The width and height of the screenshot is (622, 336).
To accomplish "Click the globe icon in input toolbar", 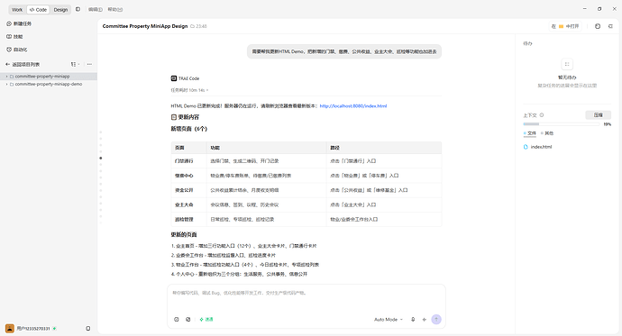I will (x=188, y=320).
